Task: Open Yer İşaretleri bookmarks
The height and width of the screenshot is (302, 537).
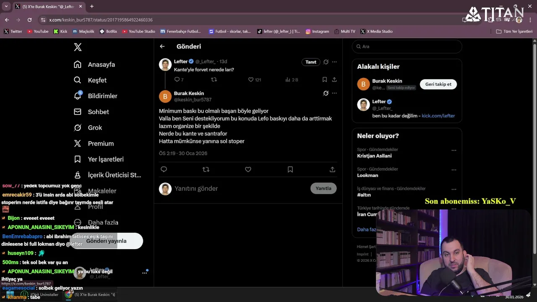Action: pyautogui.click(x=99, y=159)
